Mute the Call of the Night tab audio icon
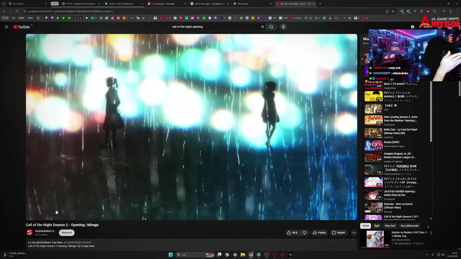The height and width of the screenshot is (259, 461). tap(309, 4)
